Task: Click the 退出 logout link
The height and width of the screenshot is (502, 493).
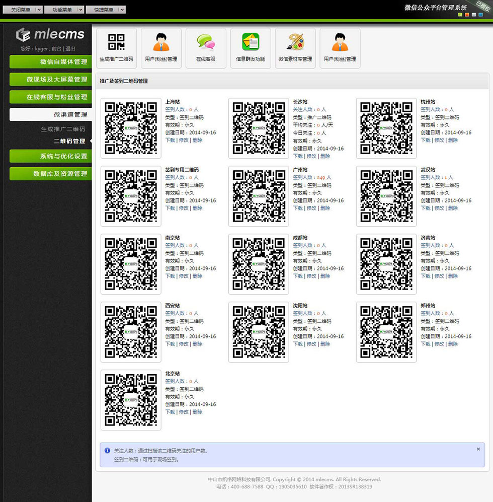Action: pyautogui.click(x=70, y=49)
